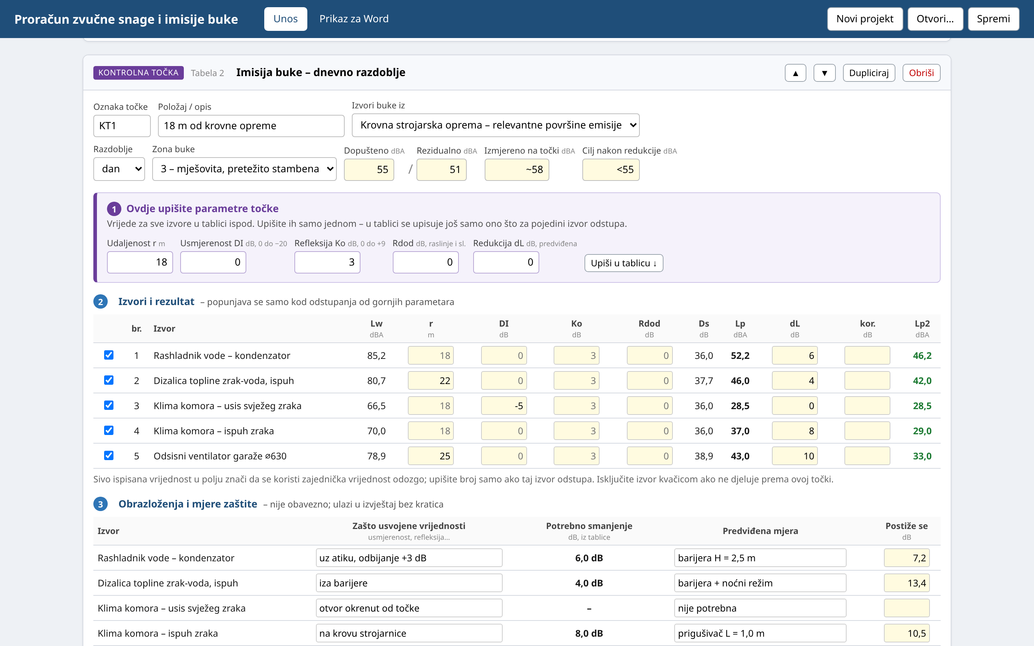Open the Prikaz za Word tab
The image size is (1034, 646).
pyautogui.click(x=354, y=19)
